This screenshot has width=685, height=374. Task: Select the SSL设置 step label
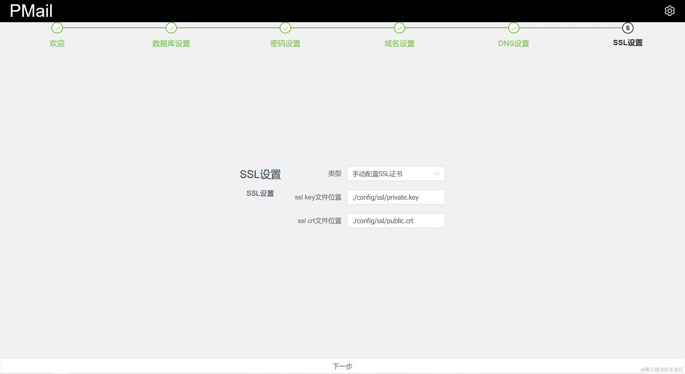pyautogui.click(x=628, y=43)
